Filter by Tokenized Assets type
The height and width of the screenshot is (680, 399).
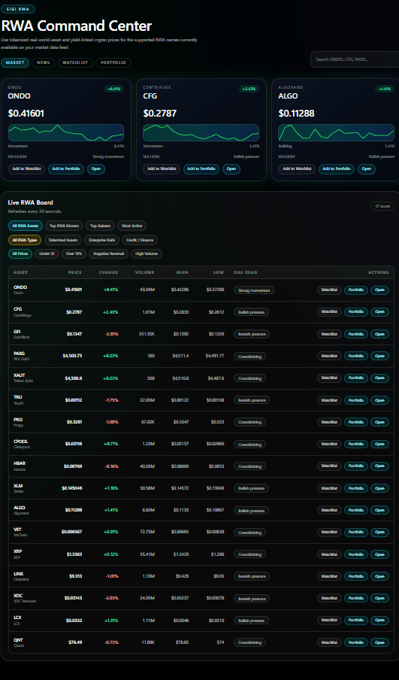63,240
